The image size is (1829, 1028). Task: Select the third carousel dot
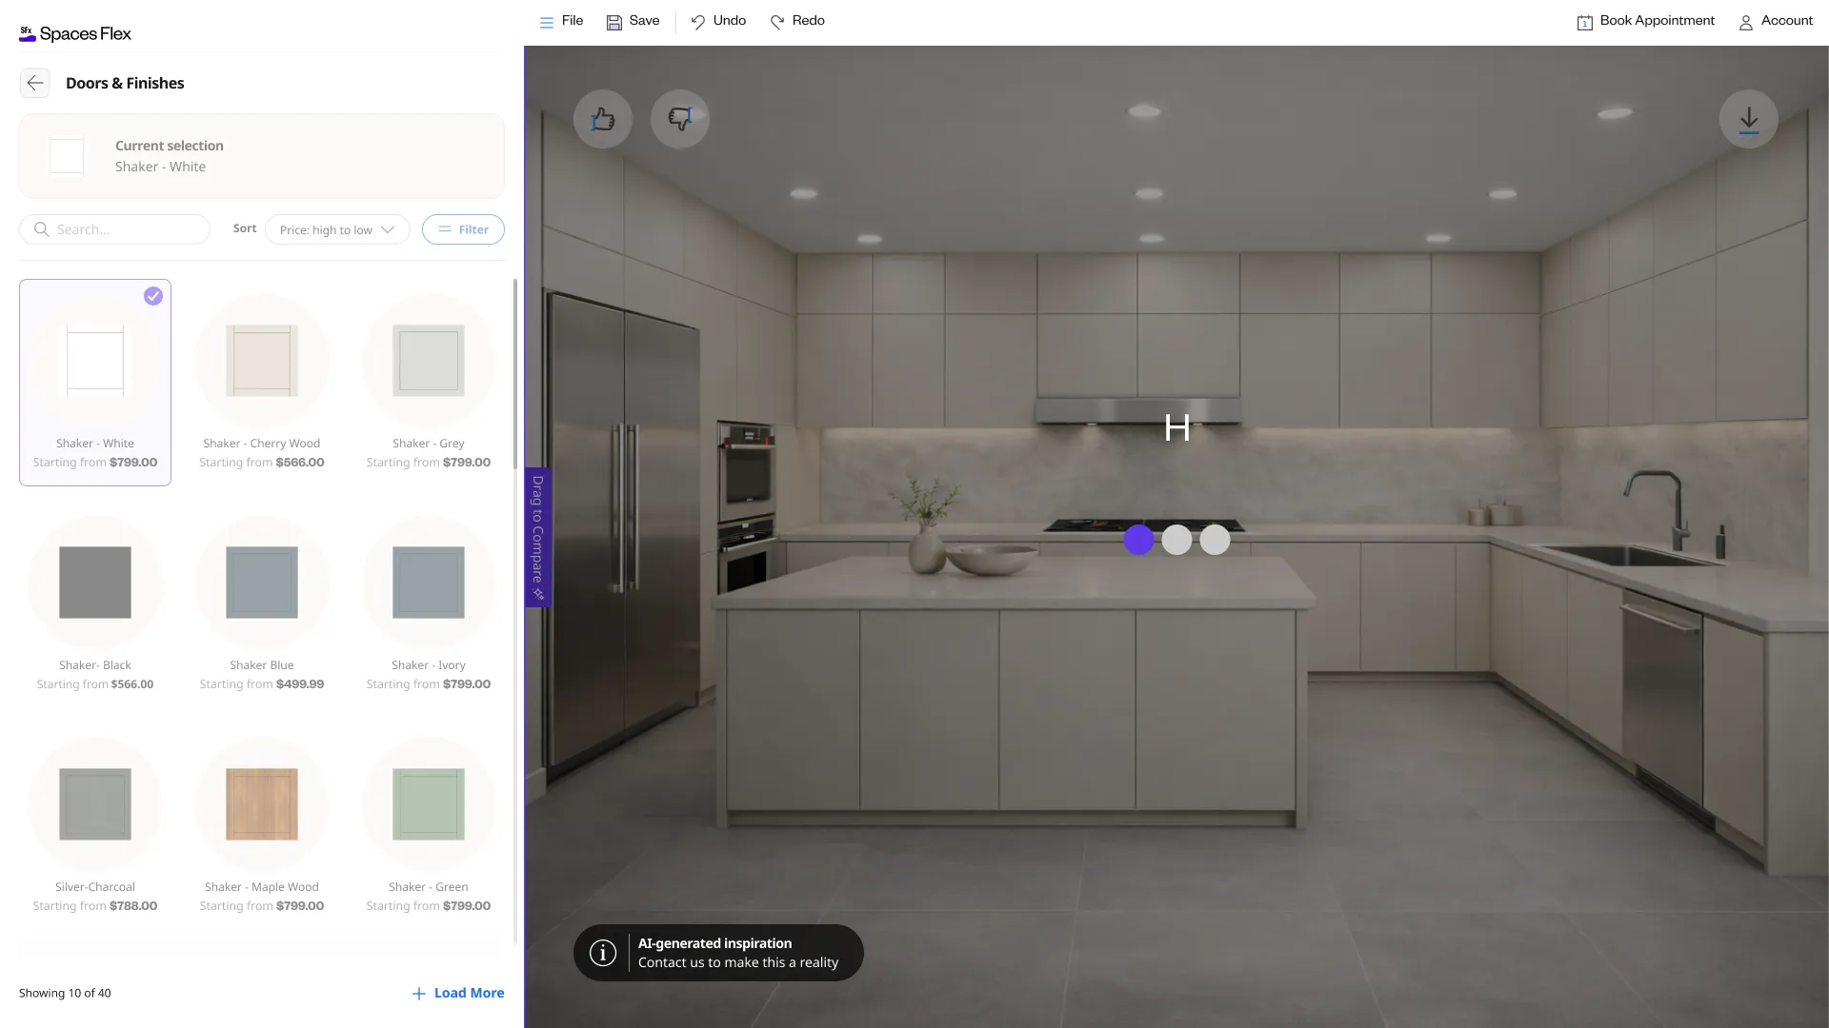1216,540
